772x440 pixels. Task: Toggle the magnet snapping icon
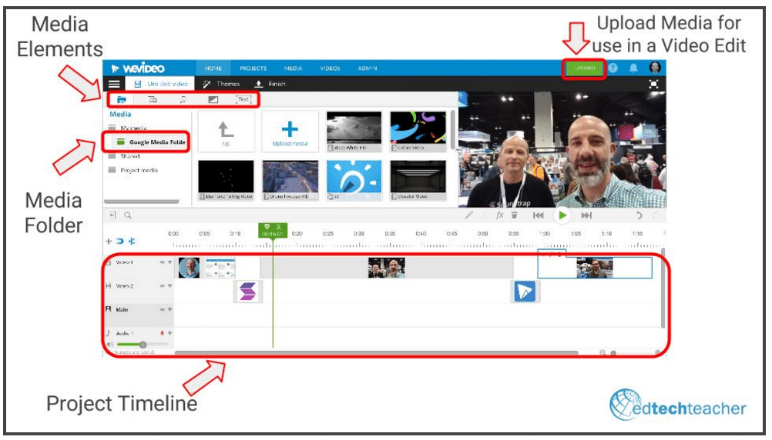[120, 242]
